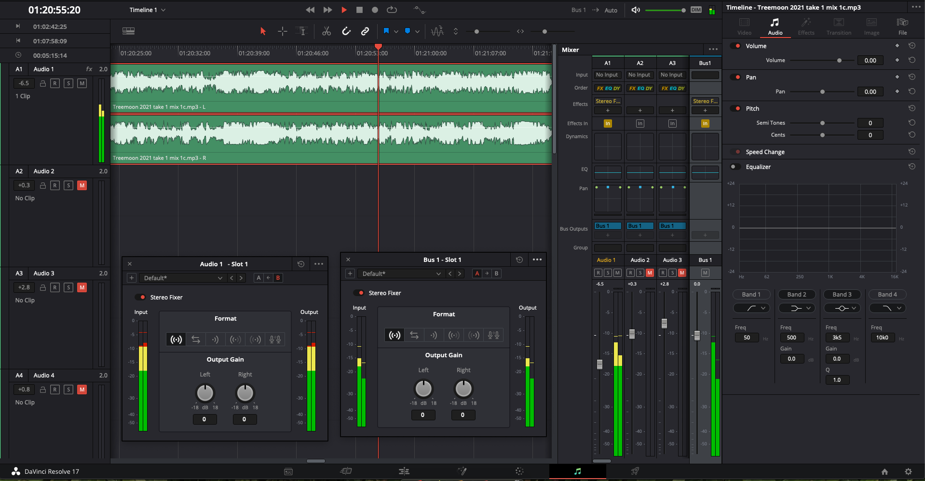The image size is (925, 481).
Task: Open Band 4 filter type dropdown
Action: (x=887, y=308)
